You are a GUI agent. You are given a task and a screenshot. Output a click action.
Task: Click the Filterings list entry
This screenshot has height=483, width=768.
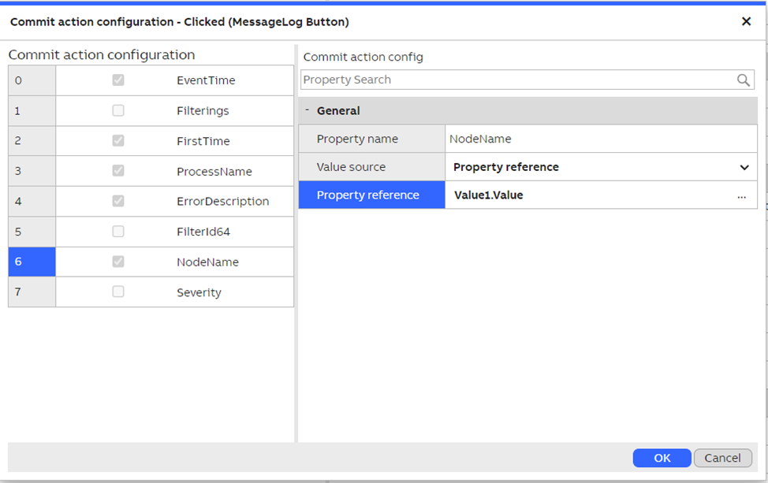[203, 111]
